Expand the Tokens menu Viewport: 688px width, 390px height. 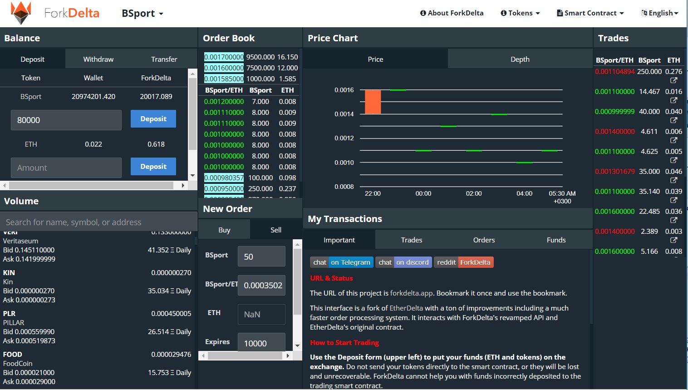(520, 13)
